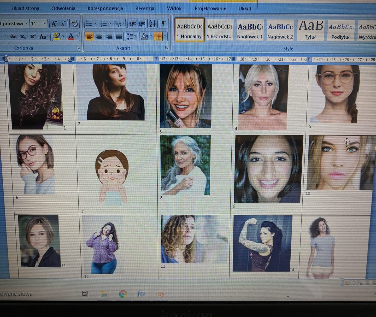This screenshot has width=376, height=317.
Task: Open Chrome from the taskbar
Action: pos(123,294)
